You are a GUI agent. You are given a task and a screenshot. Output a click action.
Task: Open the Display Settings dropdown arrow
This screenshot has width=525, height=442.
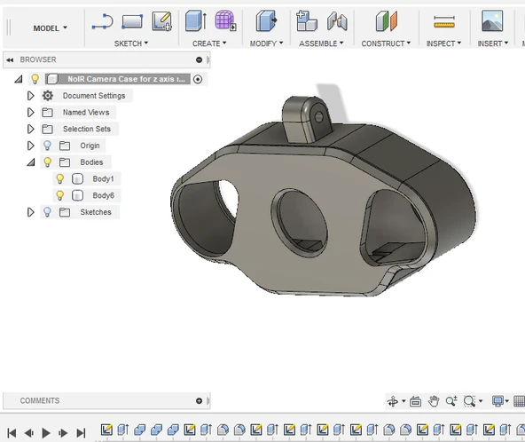pyautogui.click(x=507, y=401)
